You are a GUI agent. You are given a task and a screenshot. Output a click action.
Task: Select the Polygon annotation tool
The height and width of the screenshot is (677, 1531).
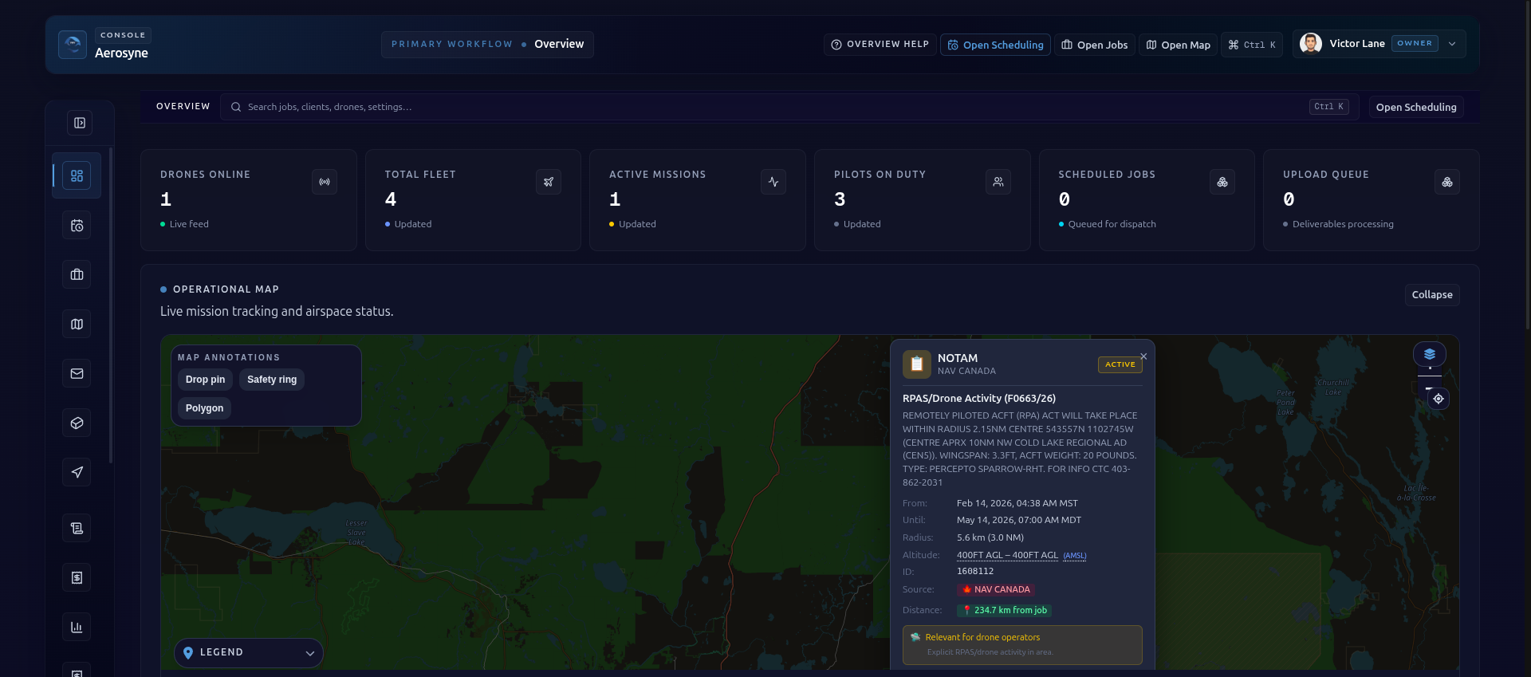pyautogui.click(x=204, y=408)
